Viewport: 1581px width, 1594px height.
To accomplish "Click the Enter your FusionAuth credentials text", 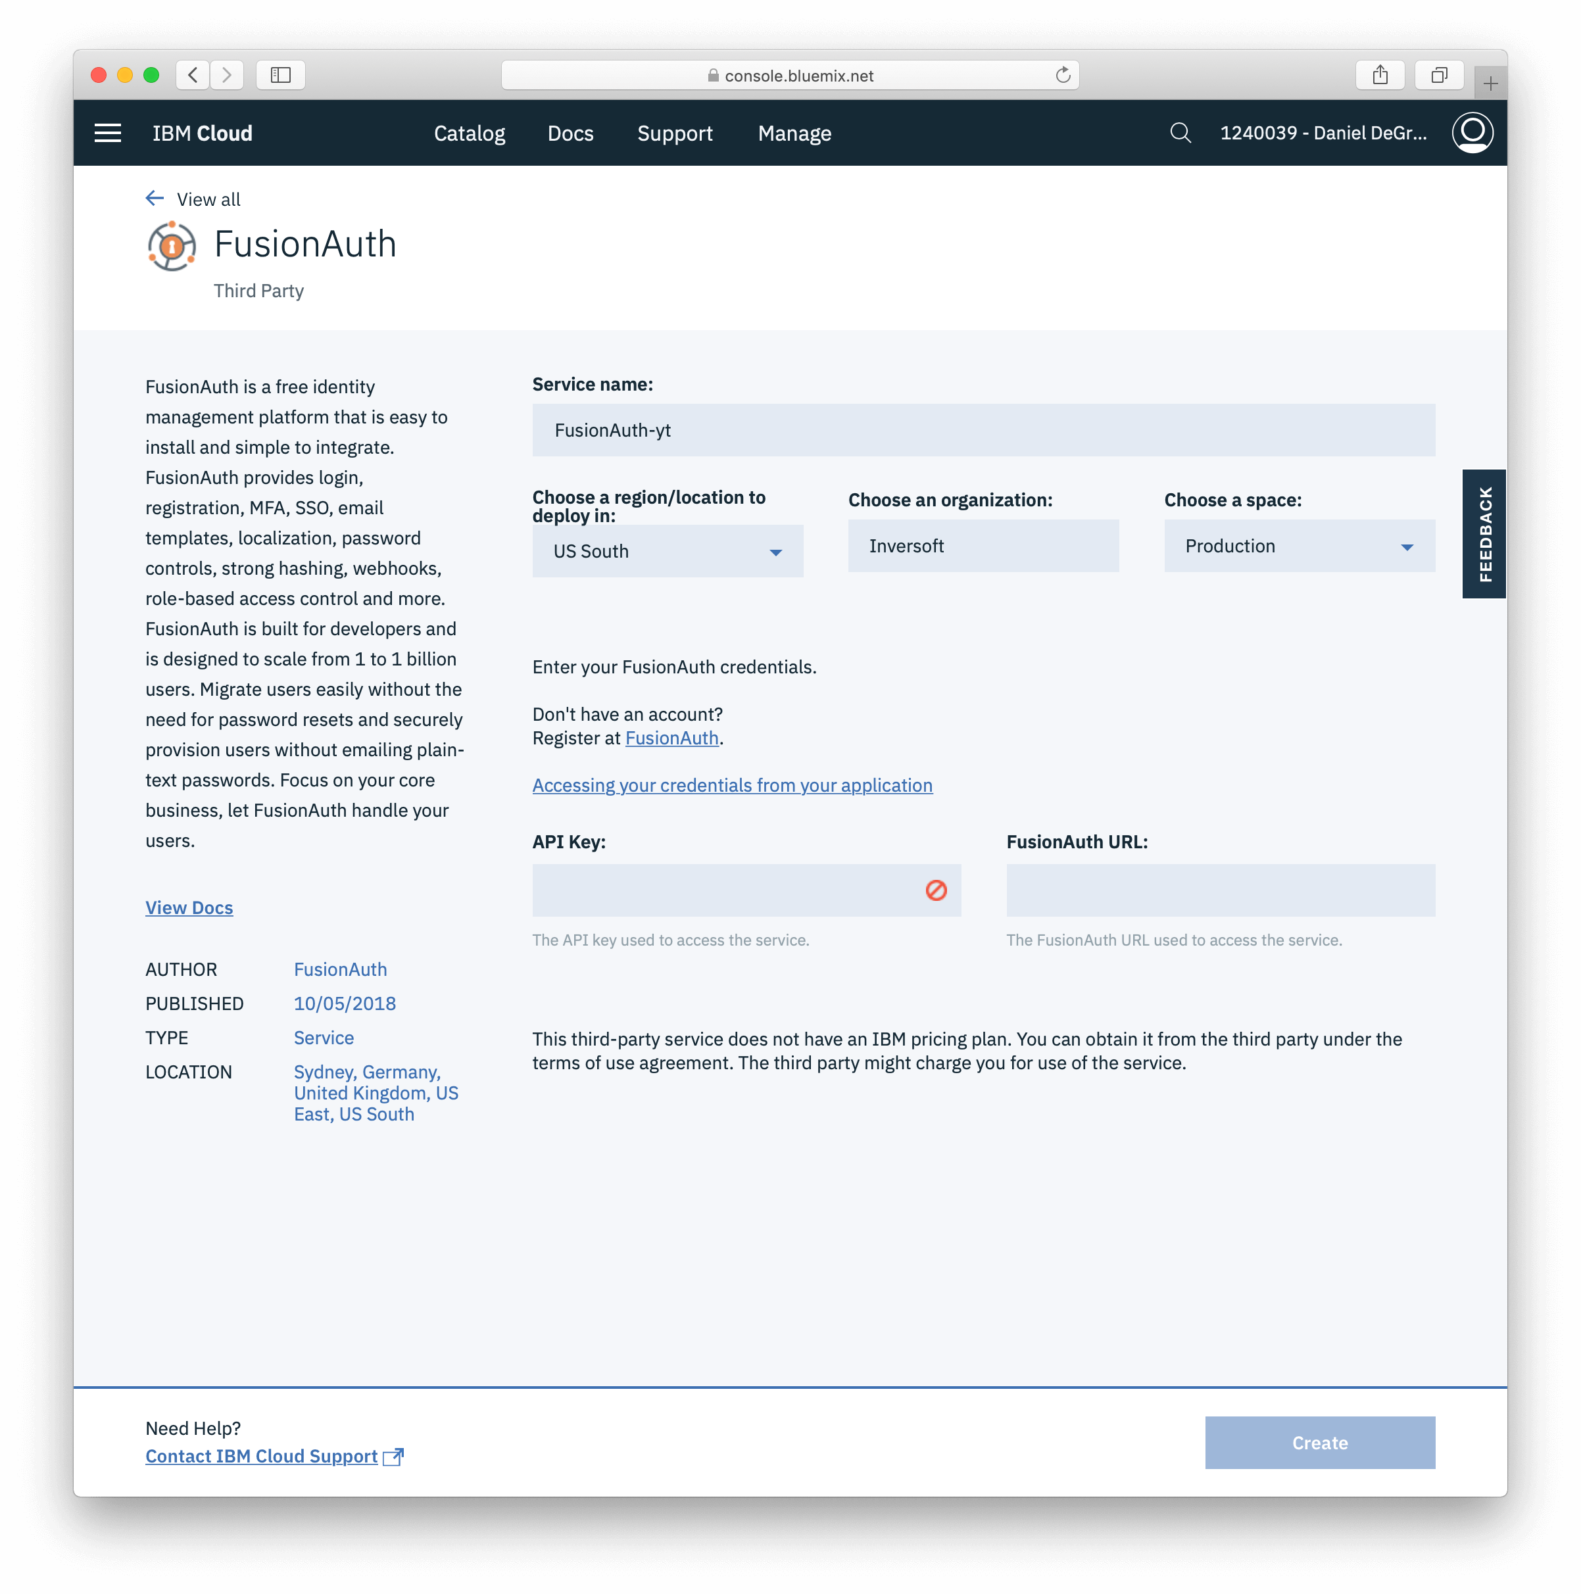I will pos(674,667).
